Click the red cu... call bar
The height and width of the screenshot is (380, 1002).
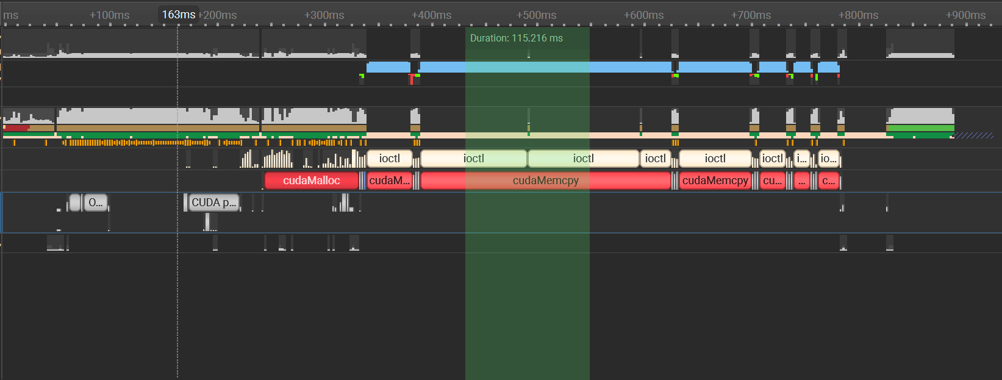pyautogui.click(x=773, y=181)
